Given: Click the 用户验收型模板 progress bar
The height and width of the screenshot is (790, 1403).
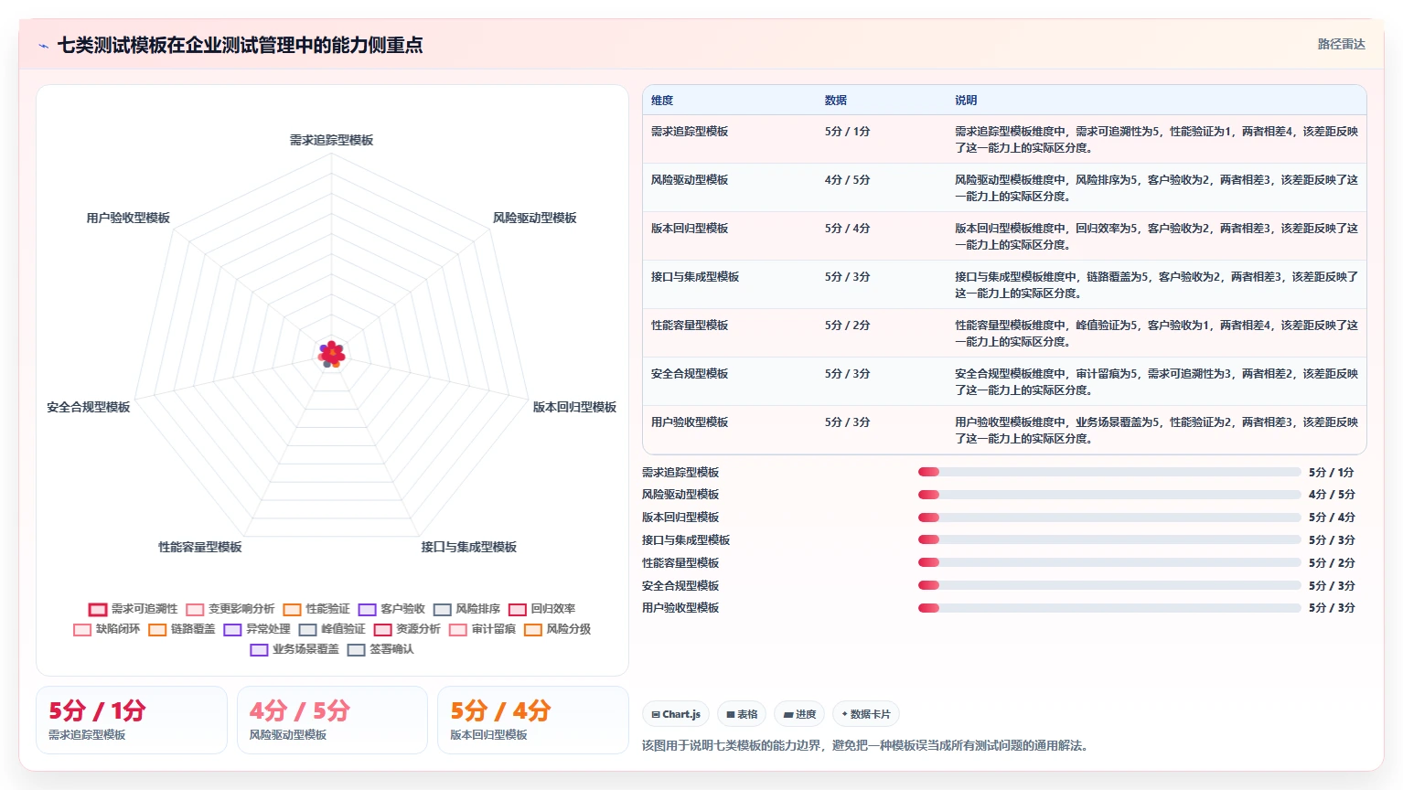Looking at the screenshot, I should tap(1109, 608).
